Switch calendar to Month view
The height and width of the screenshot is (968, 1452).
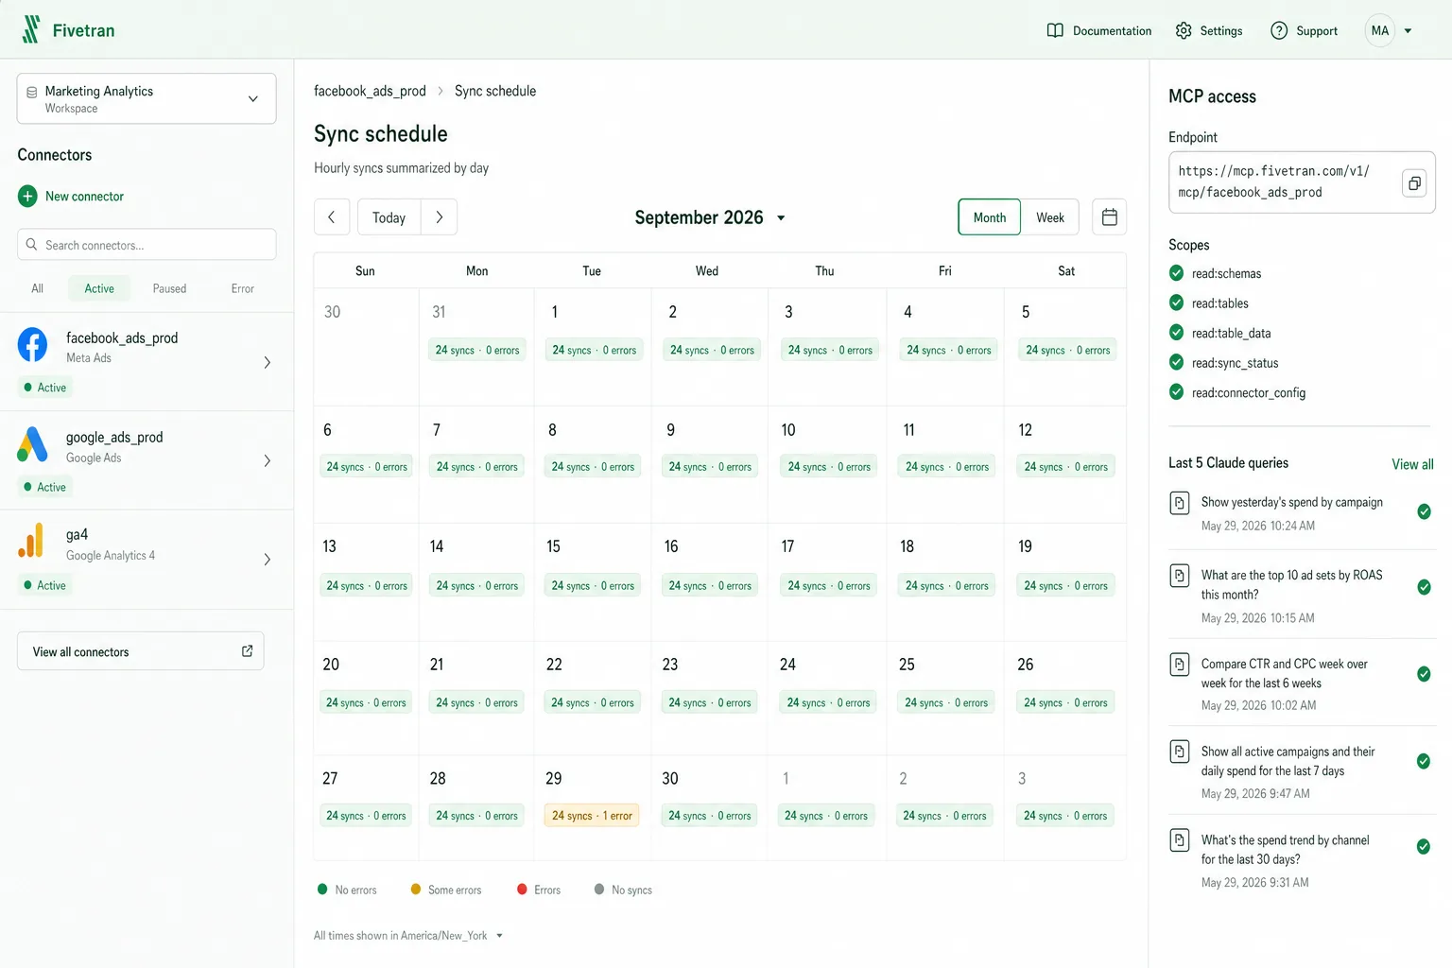[x=990, y=217]
